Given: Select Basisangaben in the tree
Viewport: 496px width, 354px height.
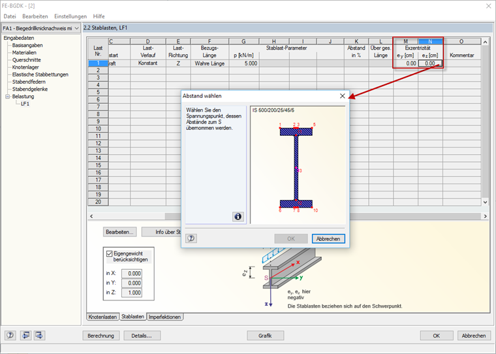Looking at the screenshot, I should (x=27, y=45).
